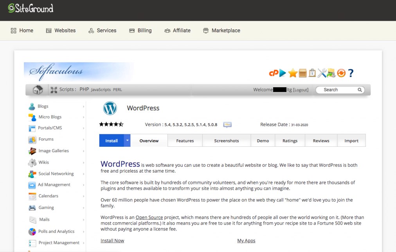Open the clipboard task list icon
This screenshot has height=252, width=396.
point(312,73)
